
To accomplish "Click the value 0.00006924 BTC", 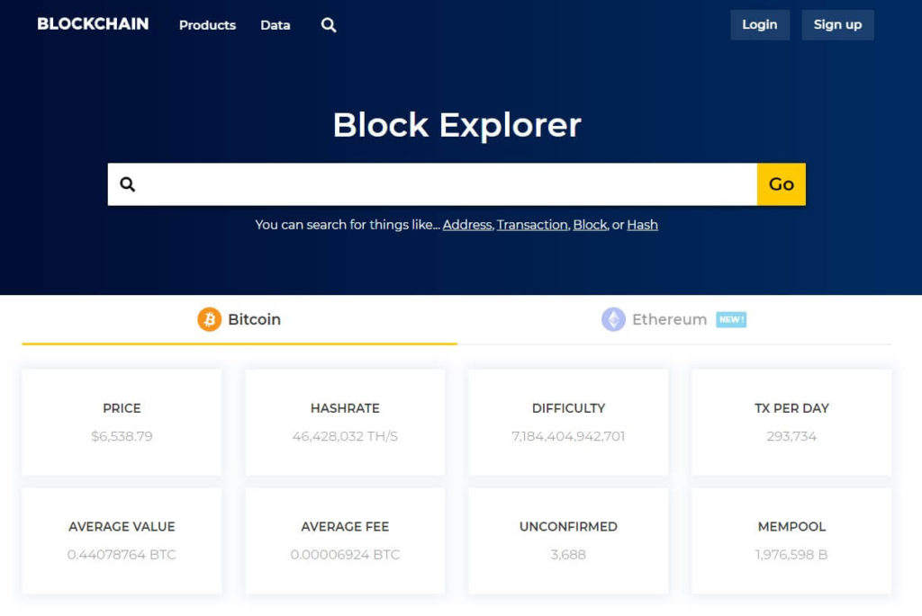I will click(345, 555).
